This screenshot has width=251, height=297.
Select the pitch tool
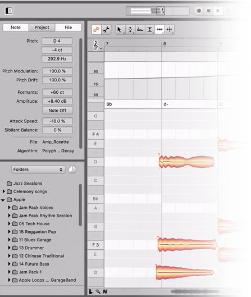[130, 30]
